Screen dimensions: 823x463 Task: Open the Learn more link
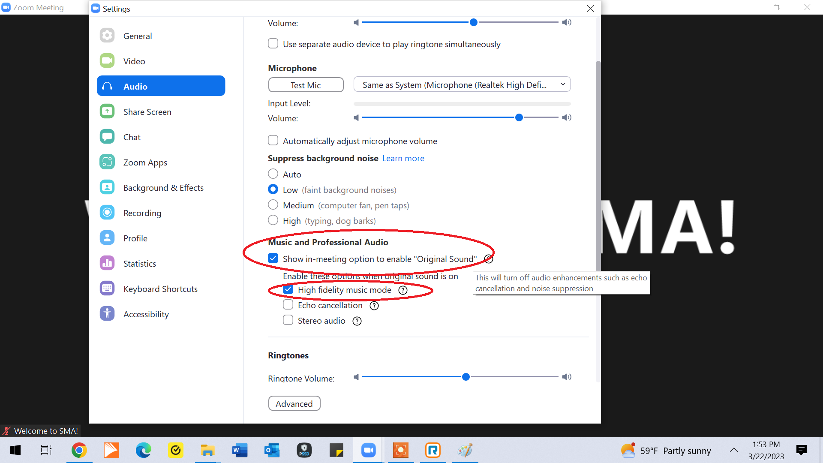403,158
